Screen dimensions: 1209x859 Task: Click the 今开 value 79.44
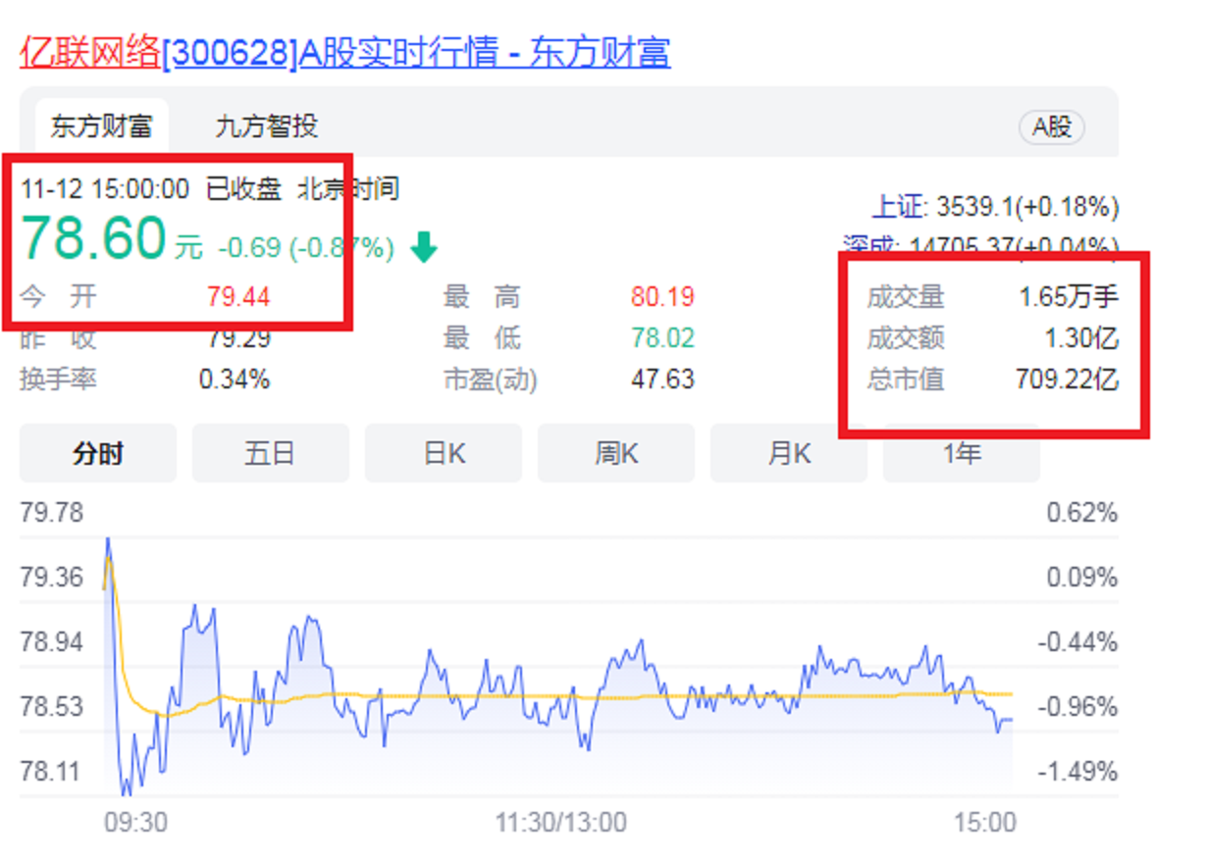(x=238, y=296)
